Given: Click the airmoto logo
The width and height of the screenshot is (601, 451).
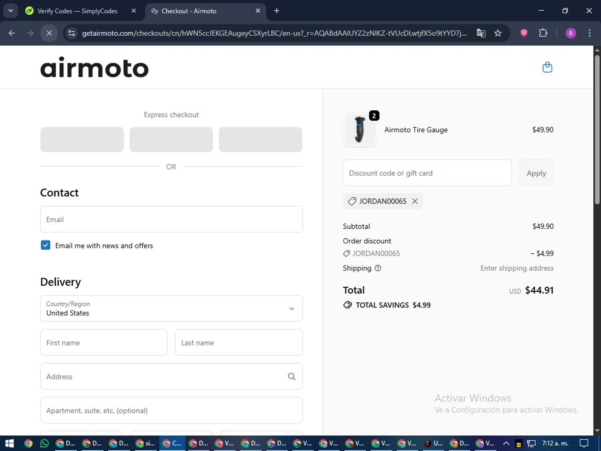Looking at the screenshot, I should point(95,67).
